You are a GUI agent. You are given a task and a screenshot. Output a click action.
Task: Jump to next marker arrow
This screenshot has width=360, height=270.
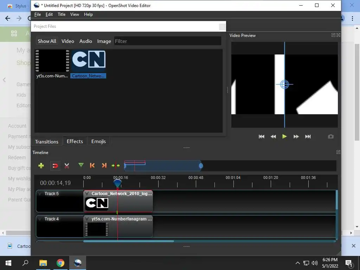(104, 165)
